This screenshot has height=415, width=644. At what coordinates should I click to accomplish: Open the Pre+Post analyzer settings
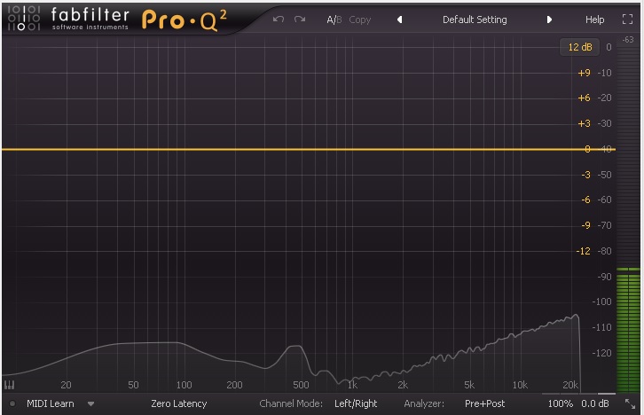[x=484, y=403]
